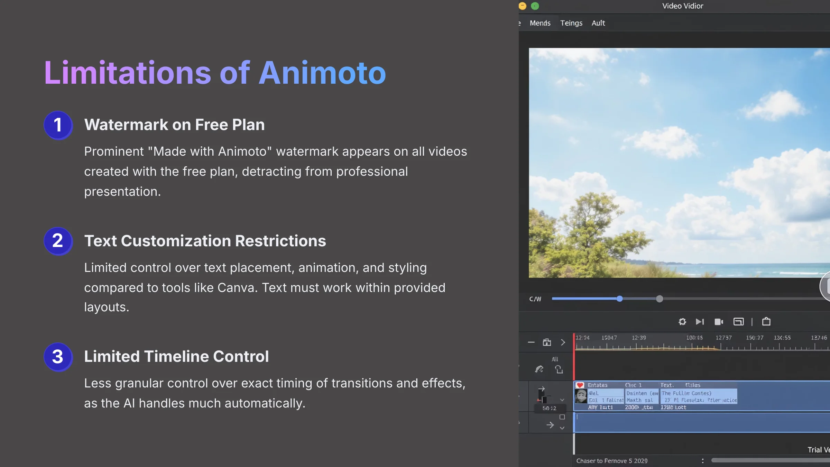
Task: Click the vertical three-dot menu in status bar
Action: (x=702, y=461)
